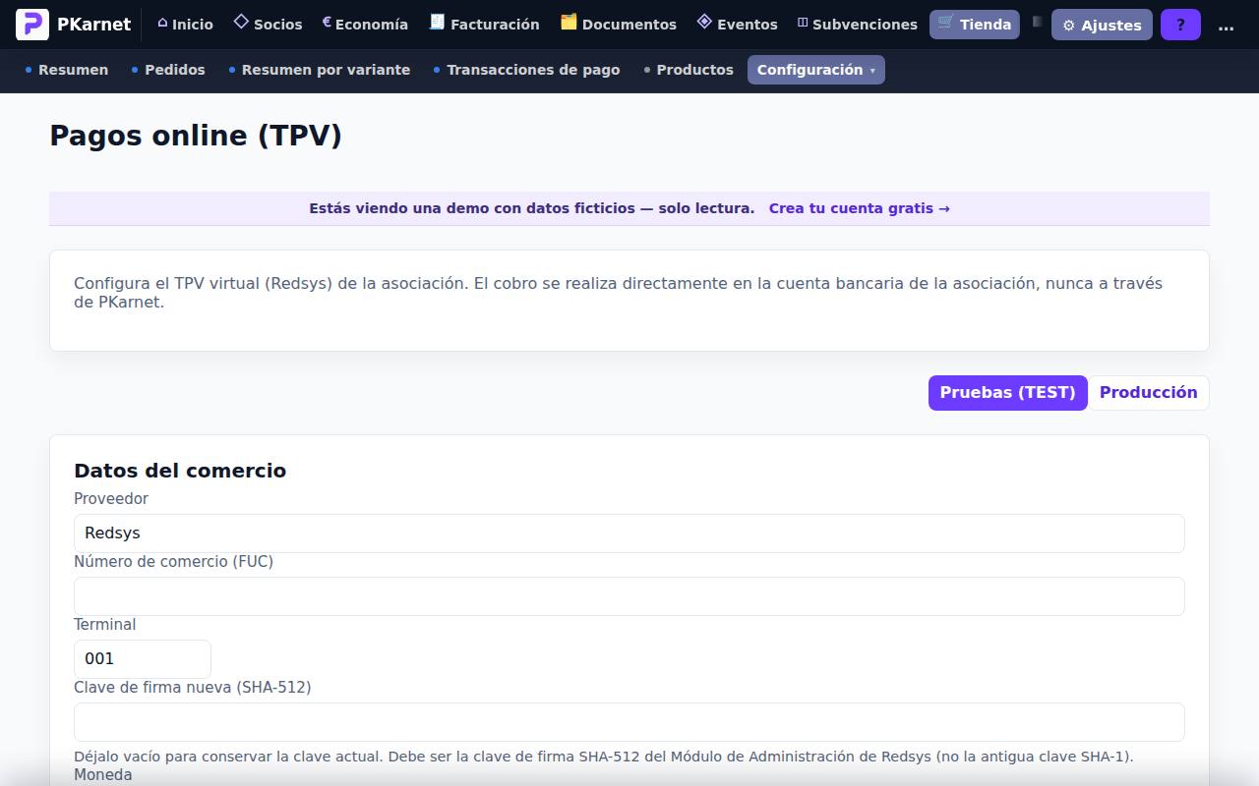This screenshot has height=786, width=1259.
Task: Select Pruebas (TEST) environment
Action: point(1007,393)
